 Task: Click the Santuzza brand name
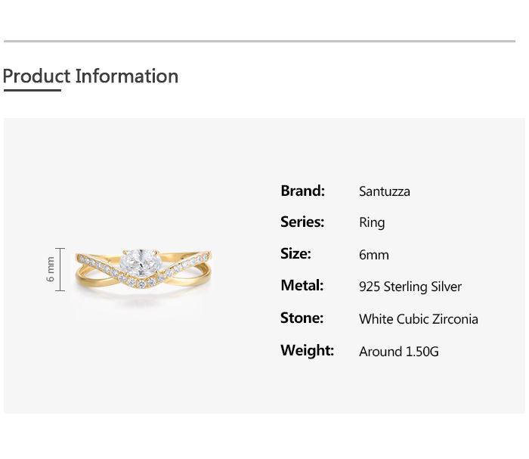click(385, 191)
